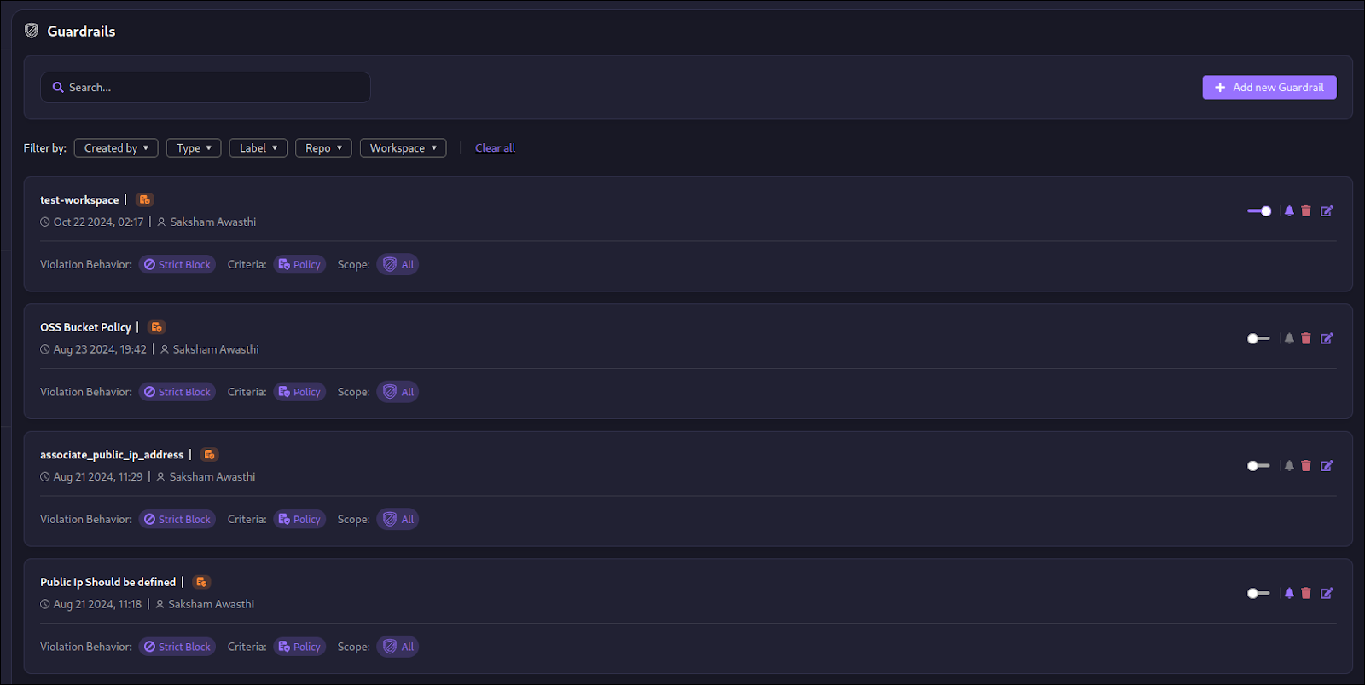Edit the OSS Bucket Policy guardrail
The image size is (1365, 685).
pyautogui.click(x=1327, y=338)
